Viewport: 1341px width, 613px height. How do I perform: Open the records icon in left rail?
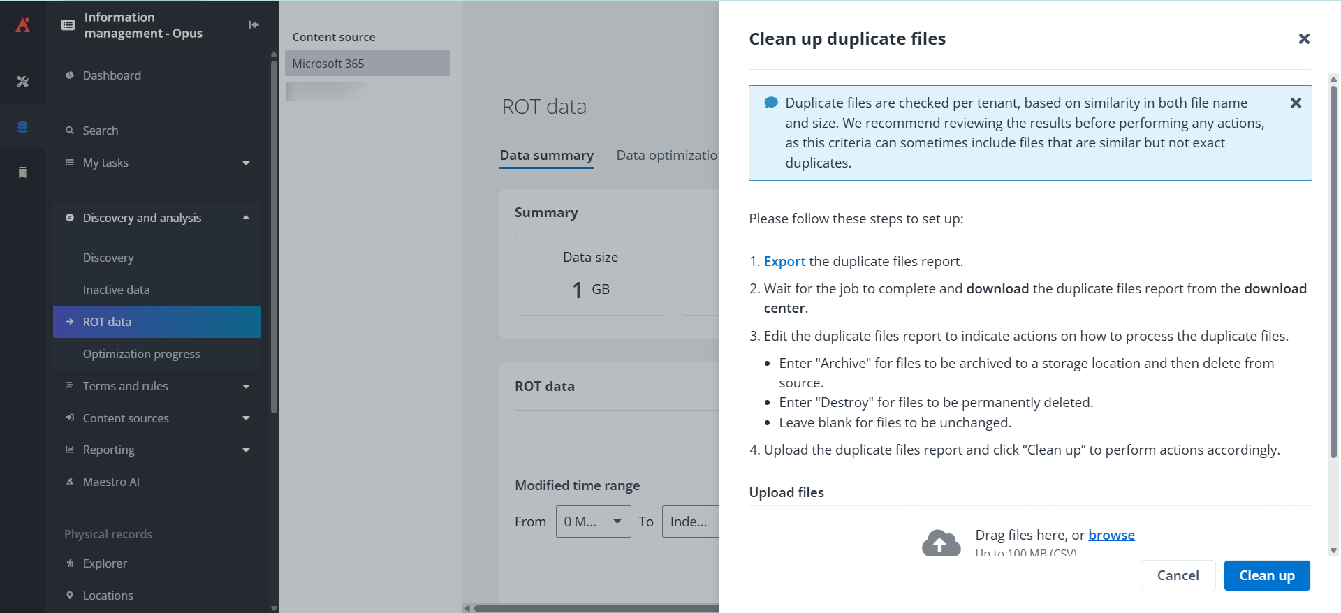coord(22,172)
